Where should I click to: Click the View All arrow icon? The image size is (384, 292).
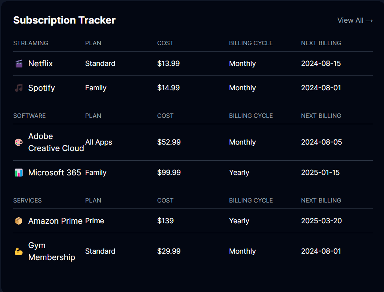(x=370, y=20)
